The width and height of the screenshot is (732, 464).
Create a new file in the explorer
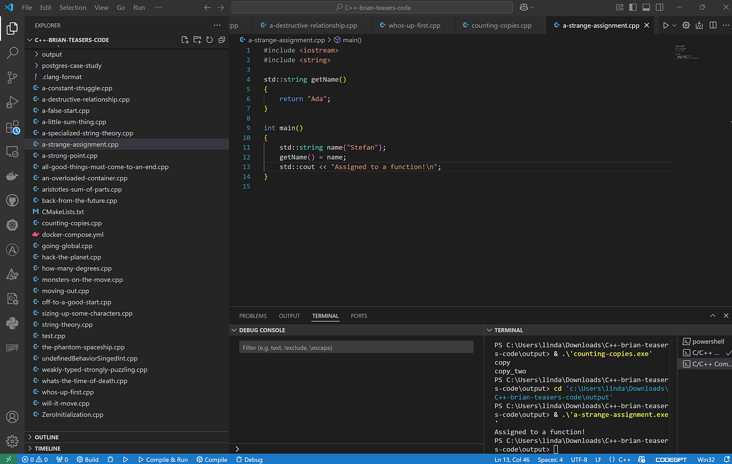(x=185, y=39)
